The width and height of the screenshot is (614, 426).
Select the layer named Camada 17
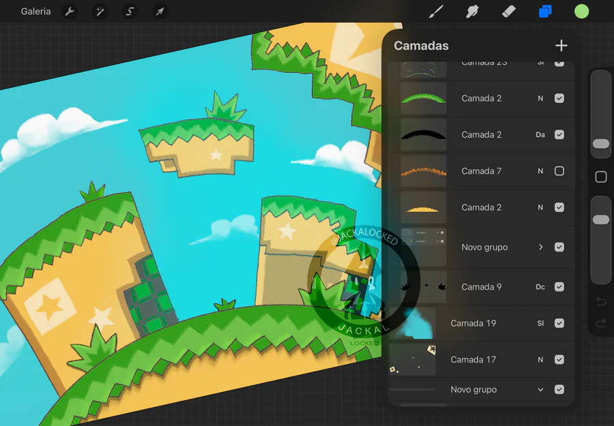click(x=473, y=359)
